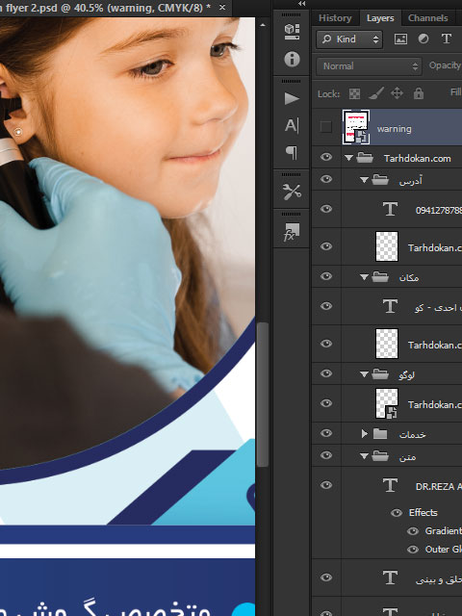The height and width of the screenshot is (616, 462).
Task: Hide the متن group
Action: pos(326,455)
